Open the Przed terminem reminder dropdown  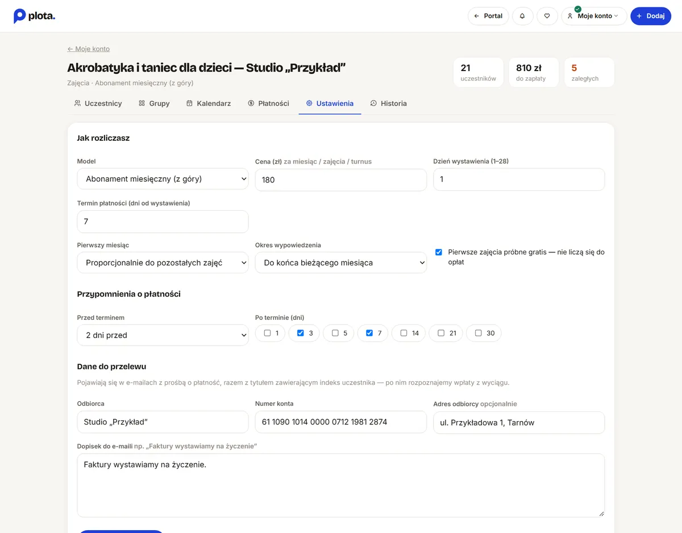tap(163, 335)
